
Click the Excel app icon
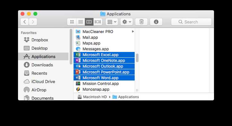(x=78, y=55)
